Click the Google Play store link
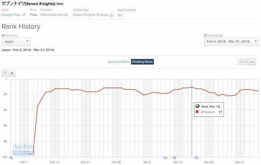 [11, 15]
